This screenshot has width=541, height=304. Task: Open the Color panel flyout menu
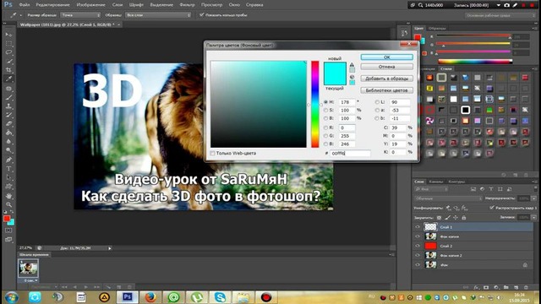[x=534, y=29]
